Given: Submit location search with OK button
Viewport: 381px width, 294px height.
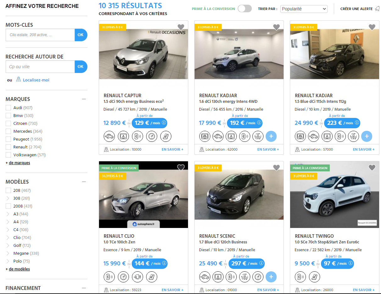Looking at the screenshot, I should tap(81, 67).
